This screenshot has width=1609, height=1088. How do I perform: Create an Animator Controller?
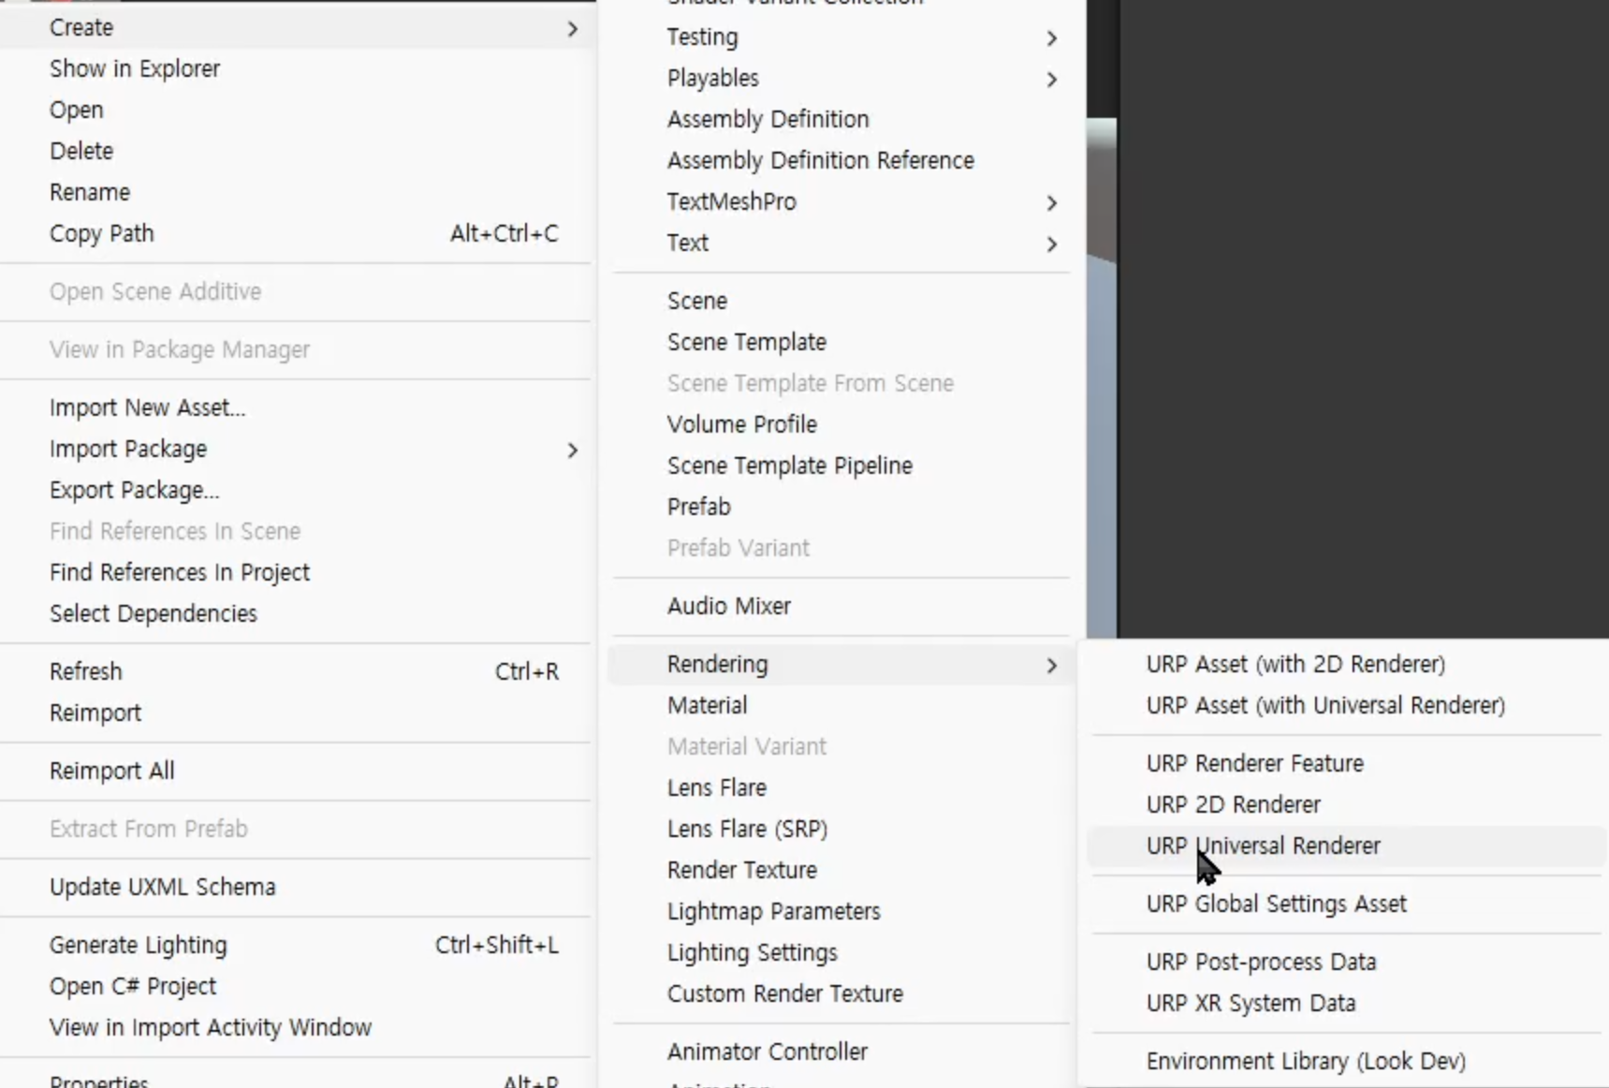841,1052
